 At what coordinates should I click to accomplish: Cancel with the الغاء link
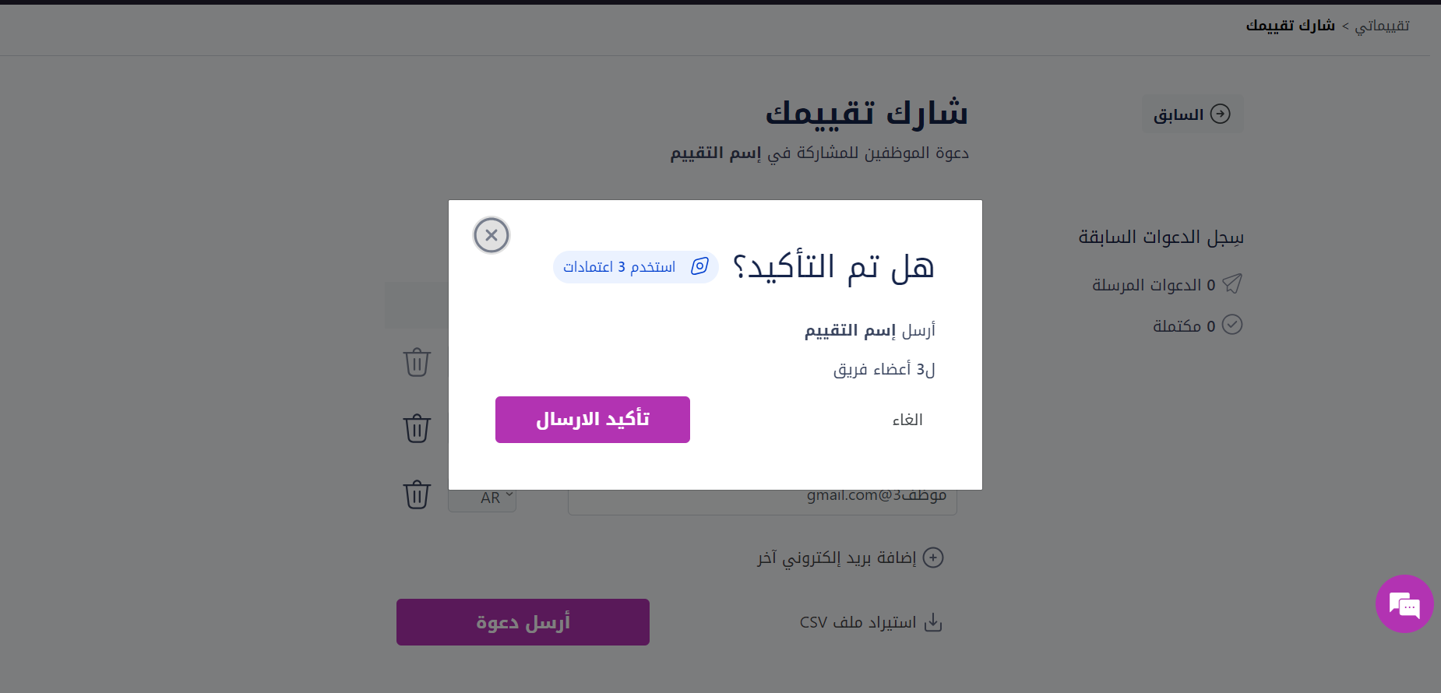(x=907, y=420)
